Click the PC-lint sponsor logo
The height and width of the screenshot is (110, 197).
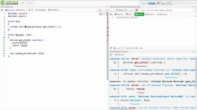[x=161, y=3]
